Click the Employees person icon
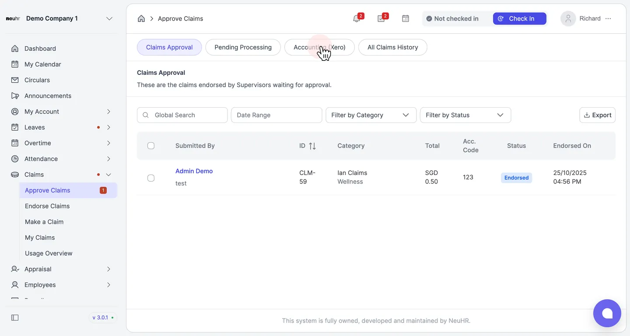This screenshot has width=630, height=336. (15, 285)
